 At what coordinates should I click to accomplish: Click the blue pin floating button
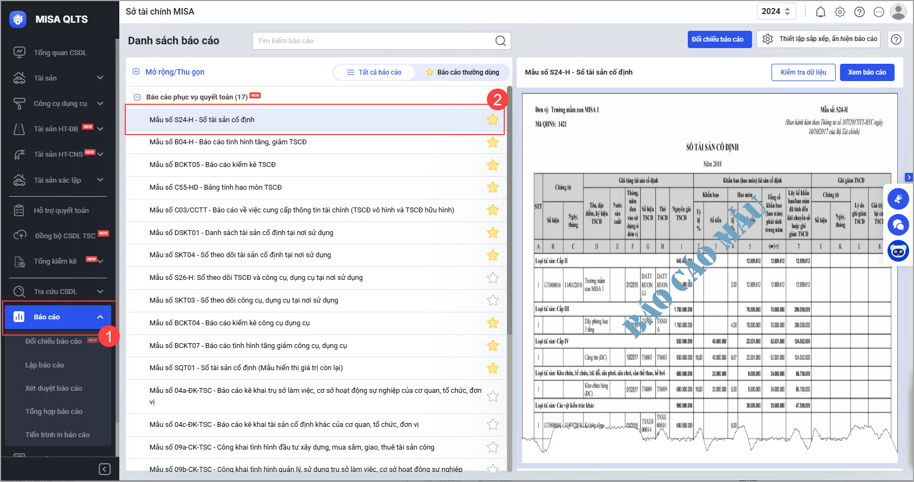point(898,199)
